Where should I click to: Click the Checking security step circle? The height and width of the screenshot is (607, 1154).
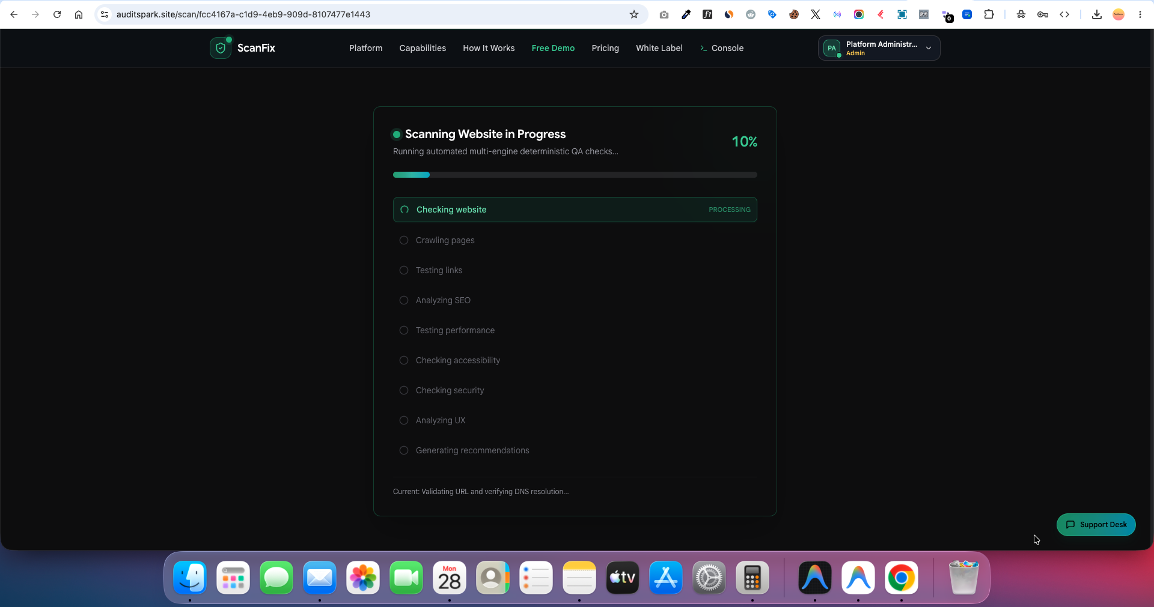404,390
